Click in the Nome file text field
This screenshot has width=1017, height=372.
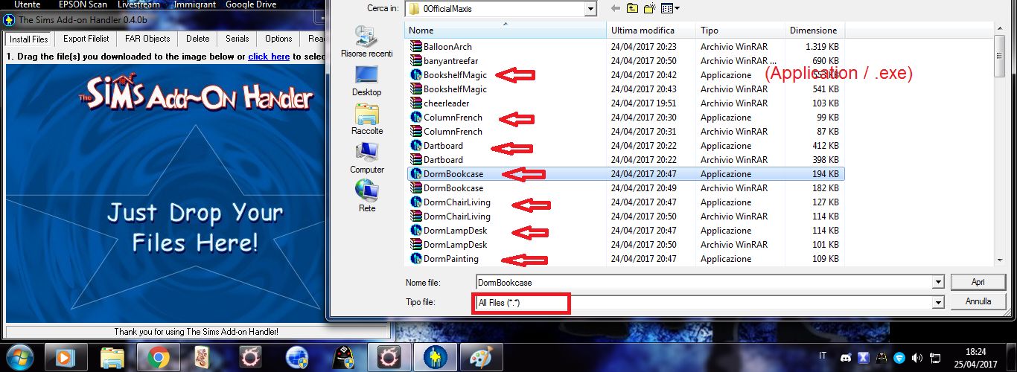[704, 282]
